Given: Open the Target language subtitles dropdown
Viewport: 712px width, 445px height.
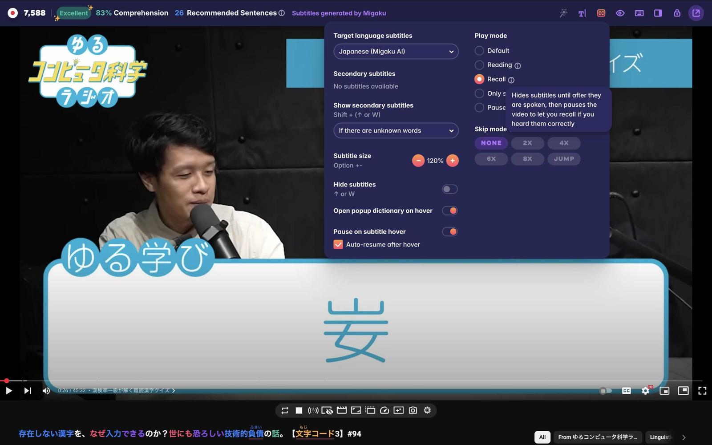Looking at the screenshot, I should tap(396, 51).
